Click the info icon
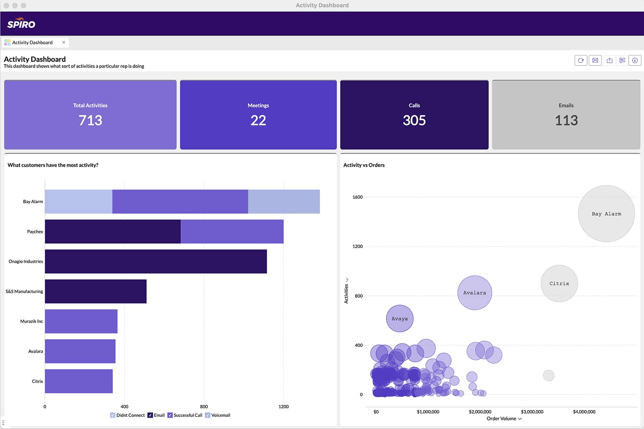Screen dimensions: 644x429 tap(635, 61)
